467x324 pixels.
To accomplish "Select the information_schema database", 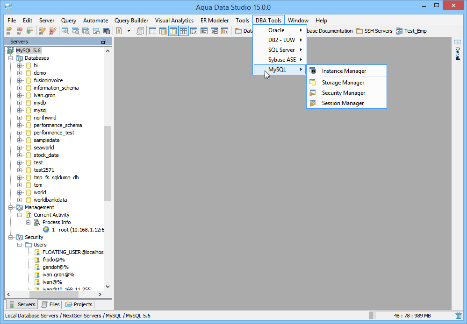I will pos(56,88).
